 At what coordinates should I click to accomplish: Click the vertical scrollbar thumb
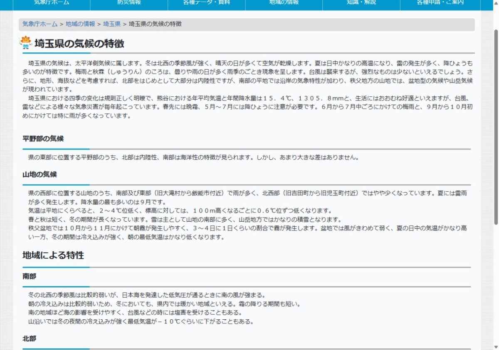(496, 127)
